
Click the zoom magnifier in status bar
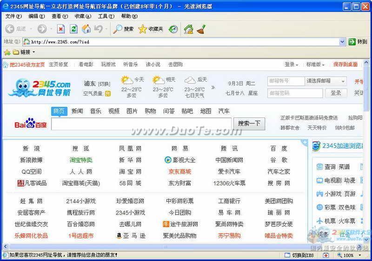339,255
